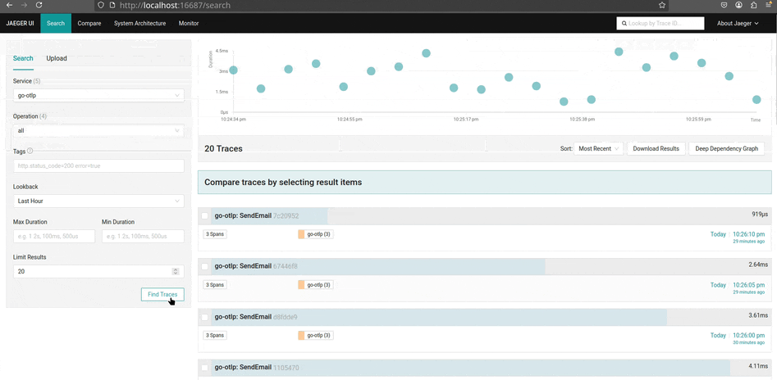Click the Firefox account profile icon
Viewport: 777px width, 380px height.
coord(739,5)
